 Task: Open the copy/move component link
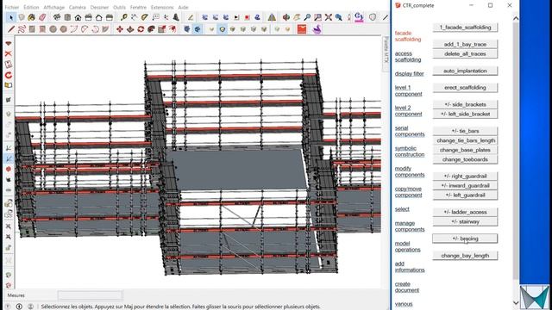(x=408, y=192)
